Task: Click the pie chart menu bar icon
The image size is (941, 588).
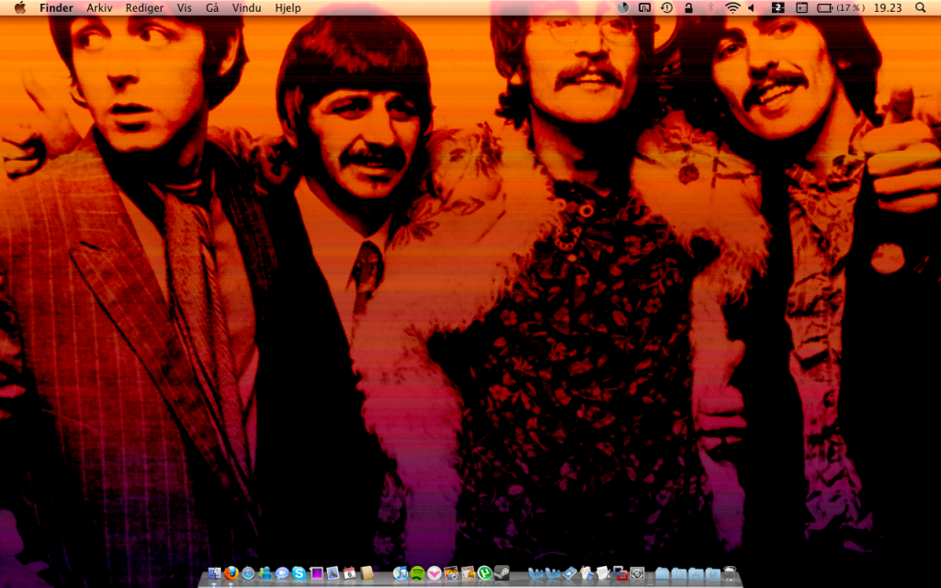Action: [623, 7]
